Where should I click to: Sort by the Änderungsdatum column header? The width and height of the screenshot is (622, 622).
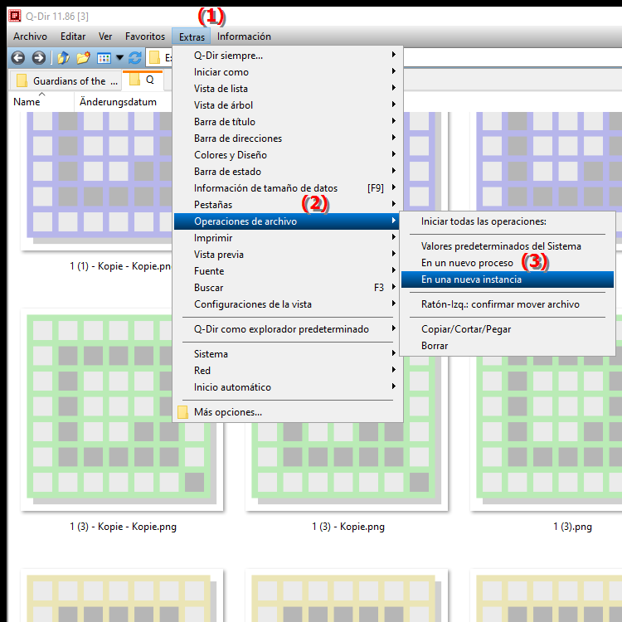(x=118, y=102)
